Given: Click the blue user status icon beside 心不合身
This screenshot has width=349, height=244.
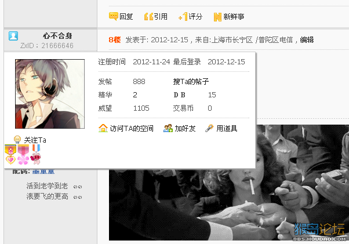Looking at the screenshot, I should coord(13,36).
